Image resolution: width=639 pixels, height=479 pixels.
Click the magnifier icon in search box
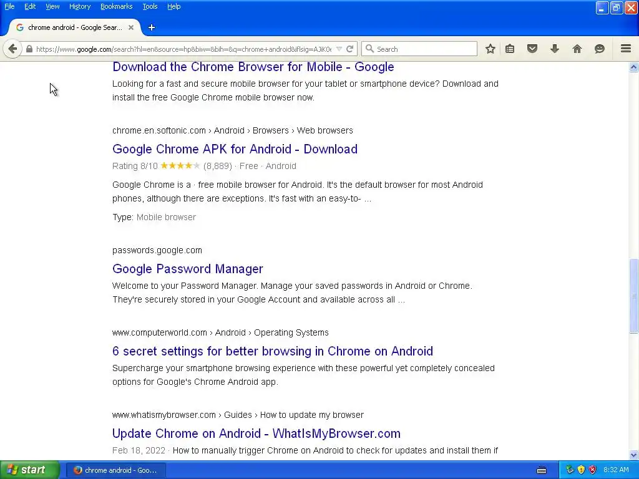[369, 49]
